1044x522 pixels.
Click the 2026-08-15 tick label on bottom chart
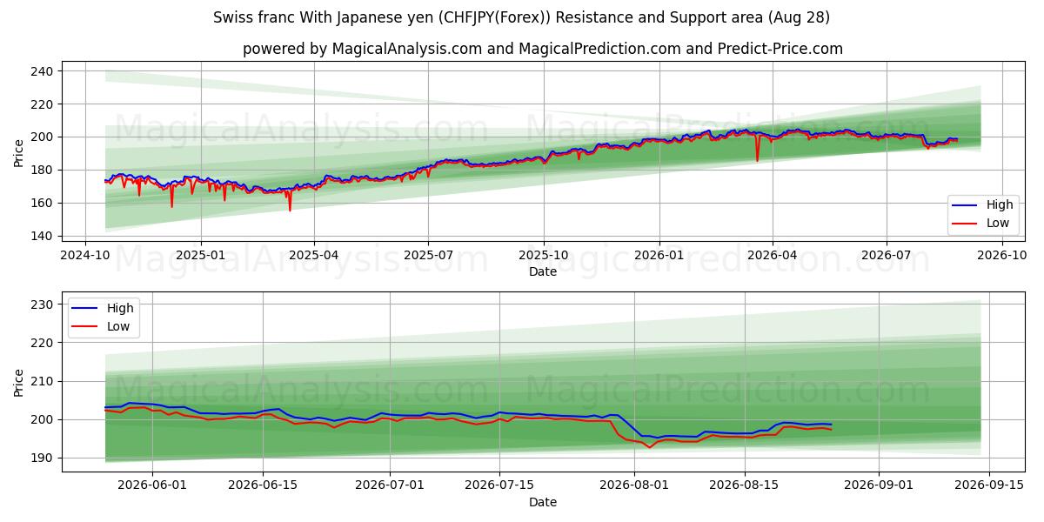point(745,485)
